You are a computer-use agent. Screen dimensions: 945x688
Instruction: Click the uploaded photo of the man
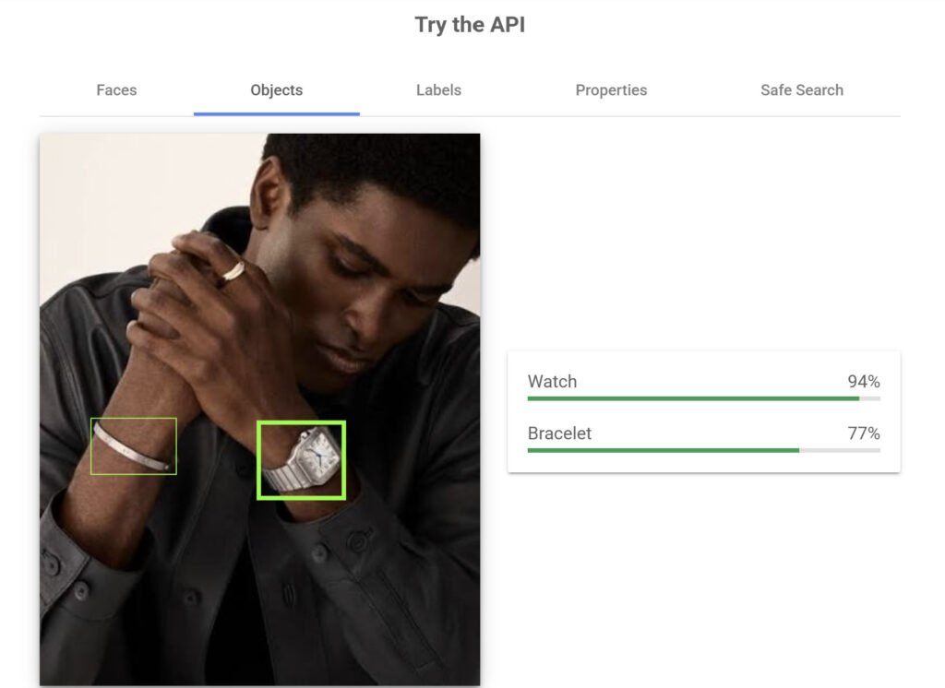point(259,409)
